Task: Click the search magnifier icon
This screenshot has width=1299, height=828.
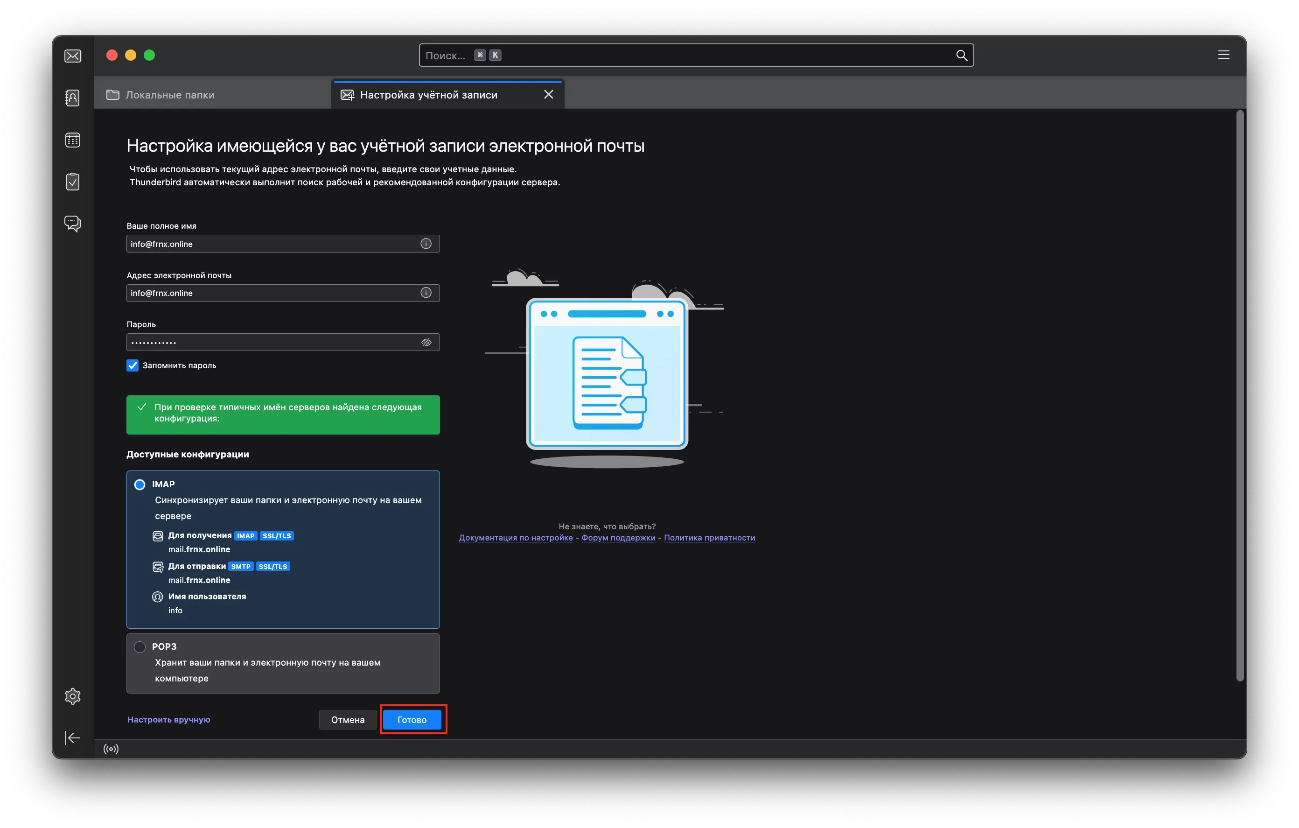Action: click(961, 56)
